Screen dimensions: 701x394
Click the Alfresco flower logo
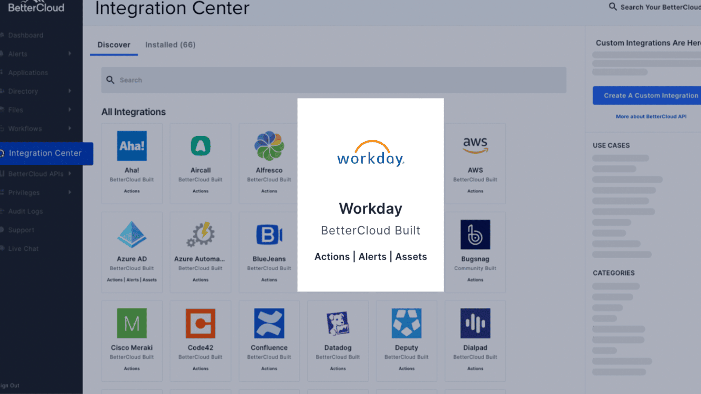point(269,146)
